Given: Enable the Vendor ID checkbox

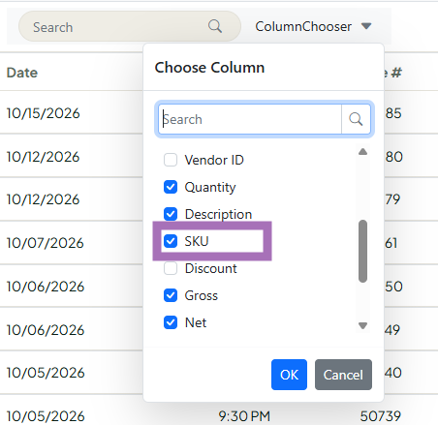Looking at the screenshot, I should point(171,160).
